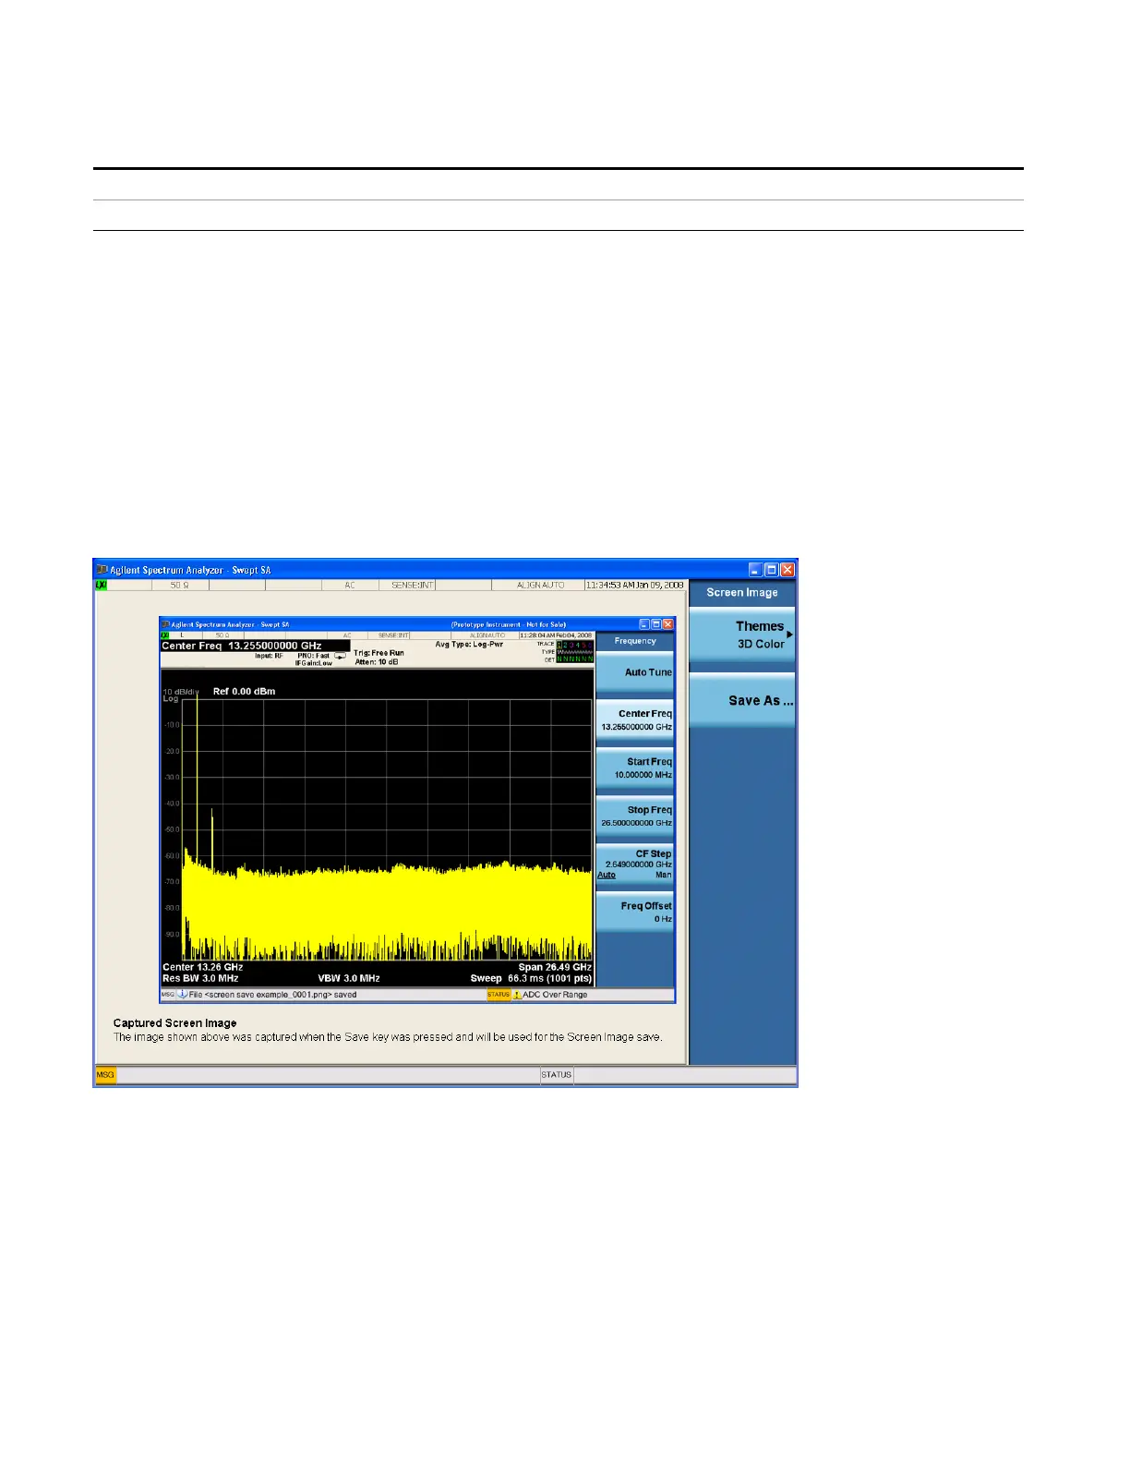Screen dimensions: 1130x1463
Task: Set CF Step to Auto in captured image
Action: 607,875
